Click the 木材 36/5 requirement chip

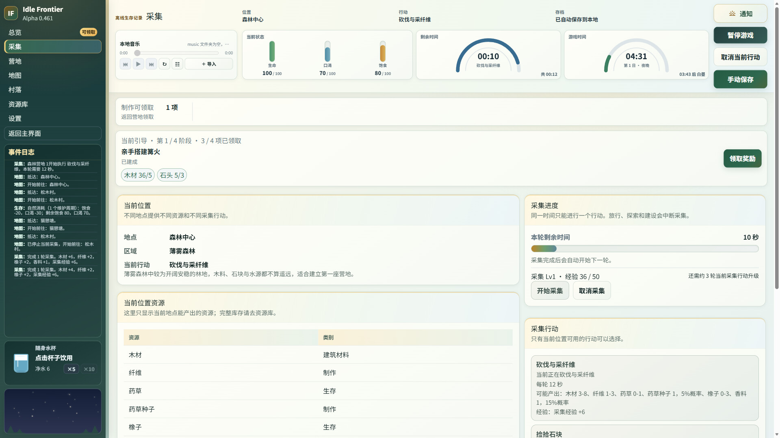pos(138,175)
